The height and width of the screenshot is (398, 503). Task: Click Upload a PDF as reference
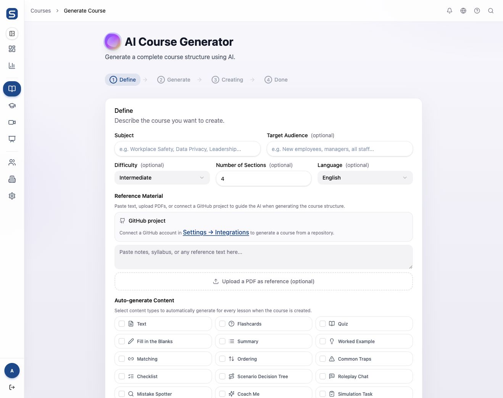pyautogui.click(x=264, y=281)
